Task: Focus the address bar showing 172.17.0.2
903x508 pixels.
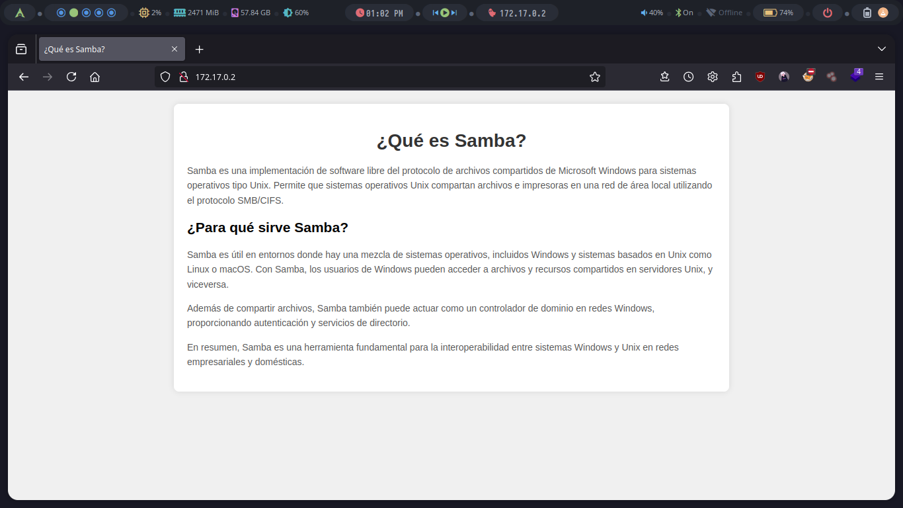Action: click(383, 77)
